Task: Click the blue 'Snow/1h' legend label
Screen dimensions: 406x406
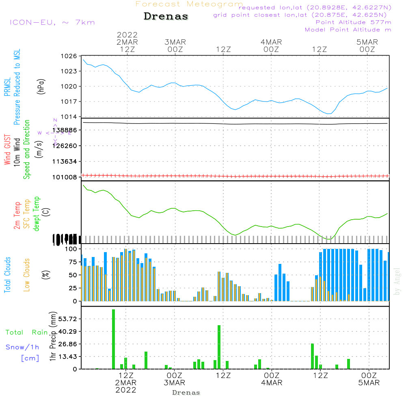Action: coord(22,347)
